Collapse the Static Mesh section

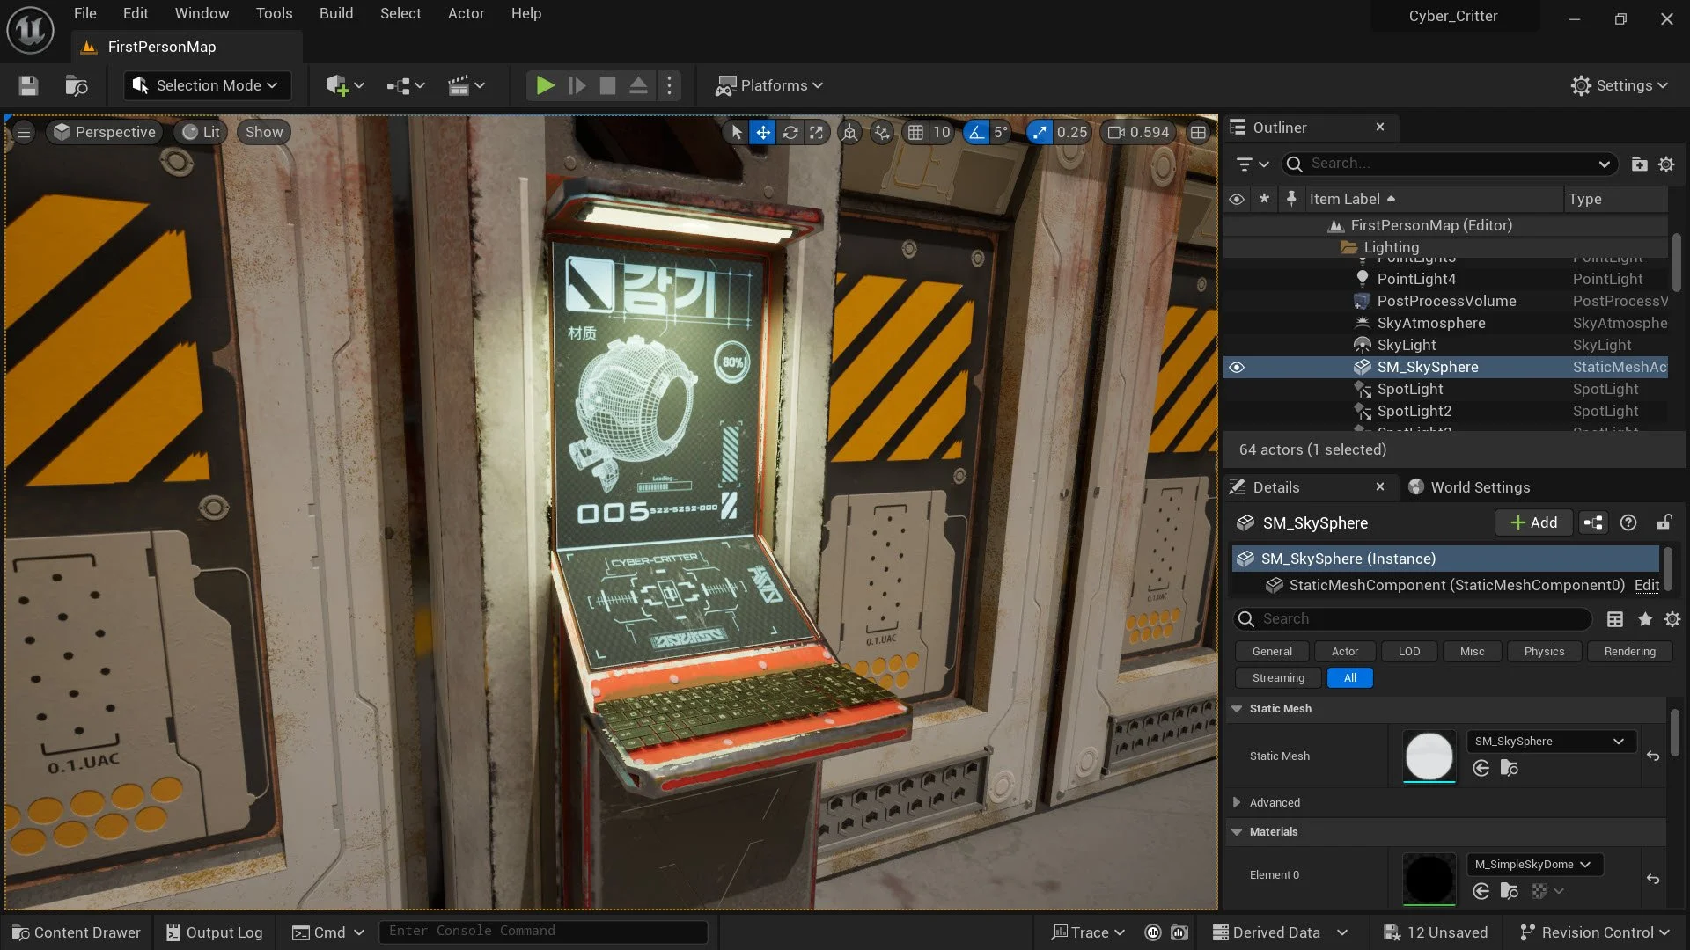[x=1237, y=709]
